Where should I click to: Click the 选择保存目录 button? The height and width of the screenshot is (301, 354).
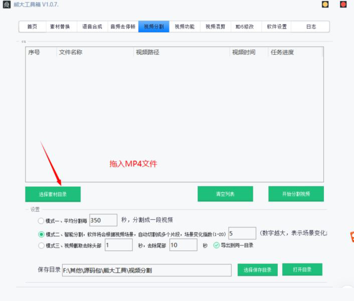pyautogui.click(x=258, y=270)
